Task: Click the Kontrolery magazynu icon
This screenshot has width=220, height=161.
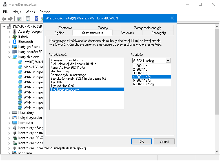Action: click(15, 143)
